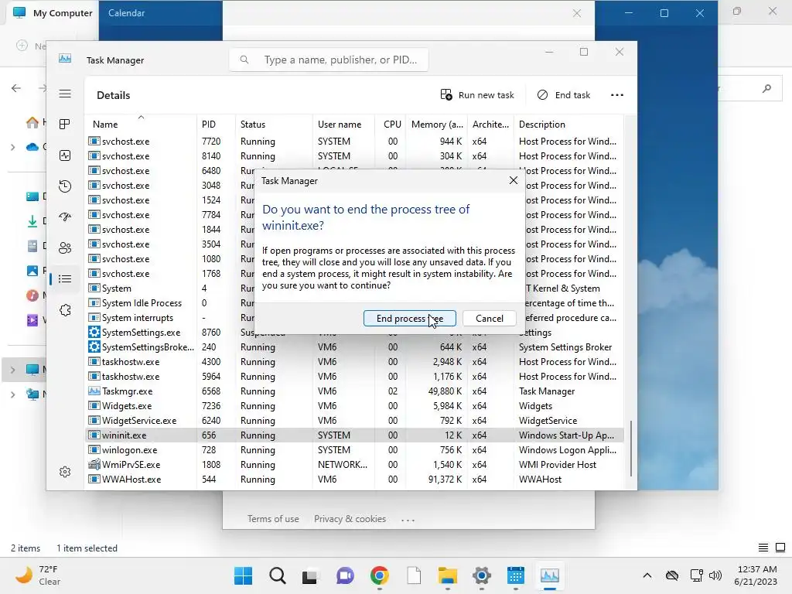Switch File Explorer to details view icon
This screenshot has height=594, width=792.
[763, 548]
